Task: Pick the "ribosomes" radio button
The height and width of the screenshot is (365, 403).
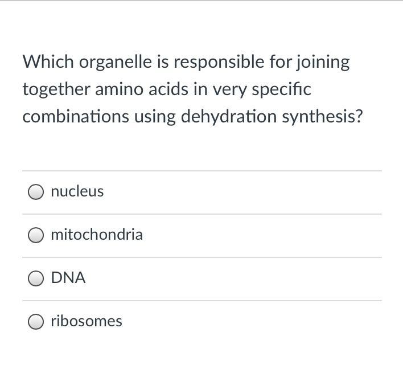Action: tap(36, 322)
